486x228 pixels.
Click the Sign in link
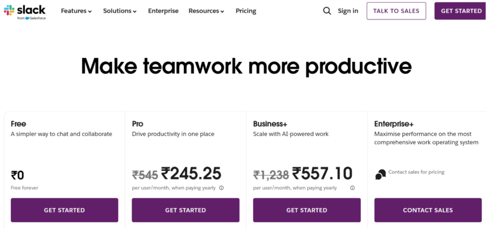click(348, 11)
